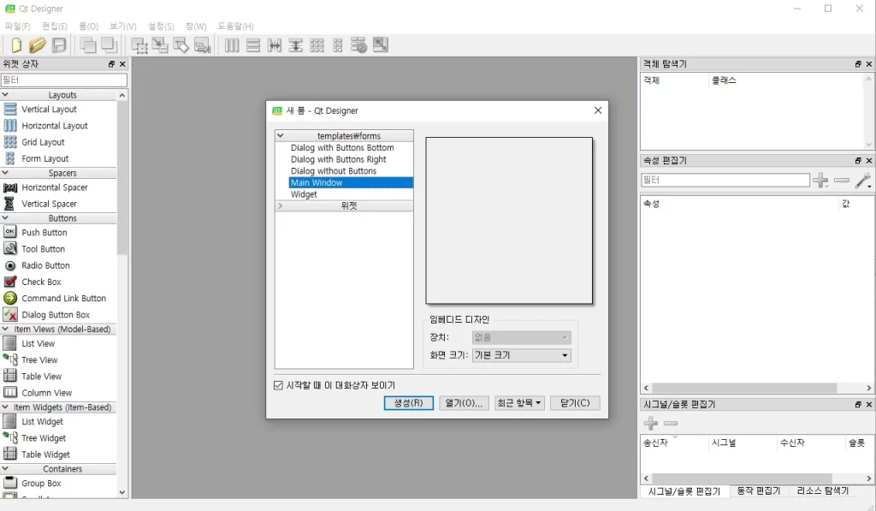Click the plus icon in 속성 편집기
Screen dimensions: 876x511
820,180
